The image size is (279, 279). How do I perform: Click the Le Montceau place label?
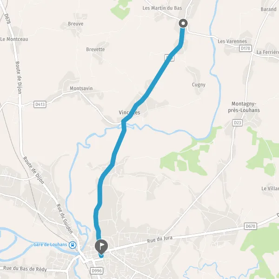pos(14,39)
